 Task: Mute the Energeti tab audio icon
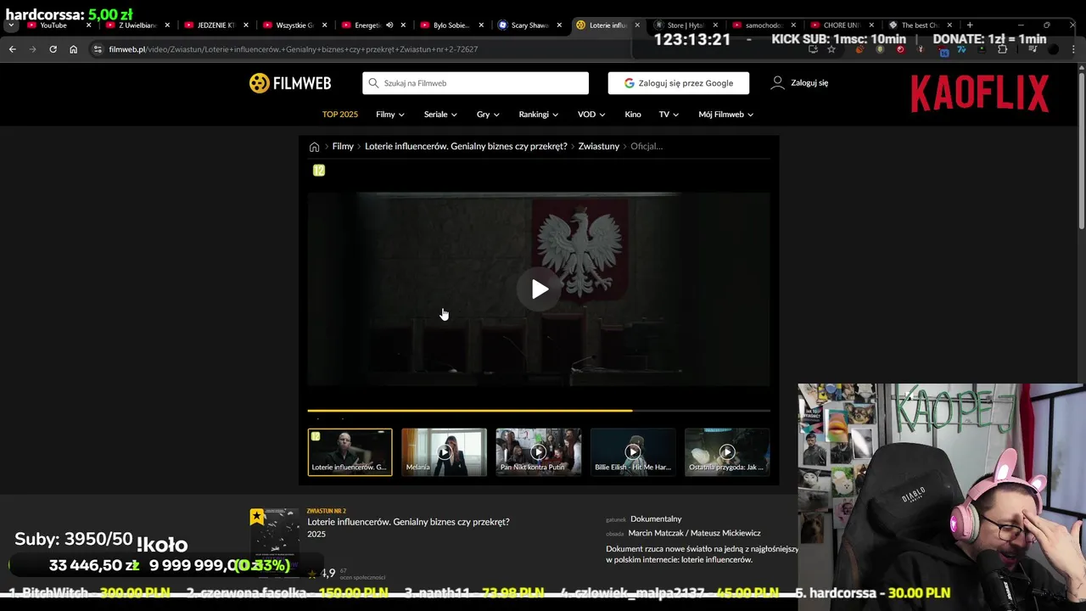click(x=389, y=25)
